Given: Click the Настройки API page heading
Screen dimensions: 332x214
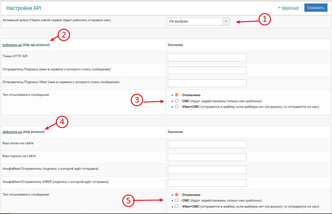Looking at the screenshot, I should pos(24,8).
